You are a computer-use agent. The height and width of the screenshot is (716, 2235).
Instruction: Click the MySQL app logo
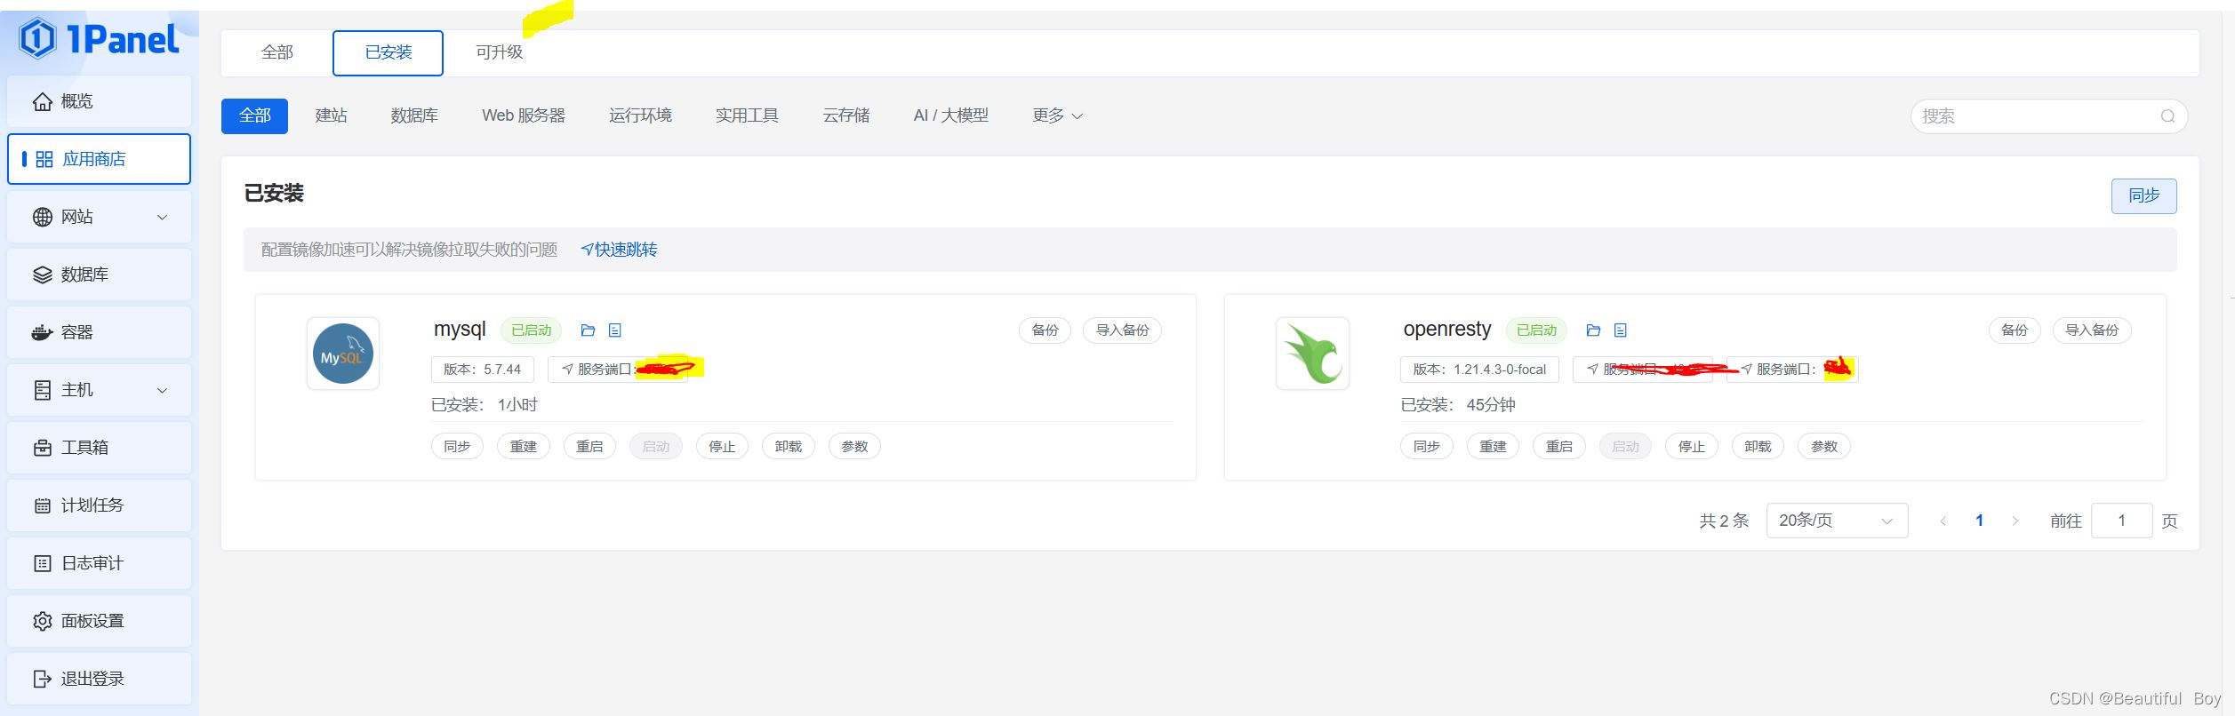[343, 354]
